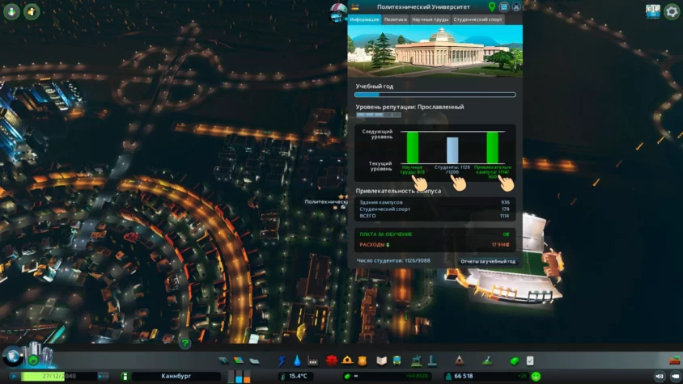Screen dimensions: 683x384
Task: Open the Police badge menu
Action: tap(363, 361)
